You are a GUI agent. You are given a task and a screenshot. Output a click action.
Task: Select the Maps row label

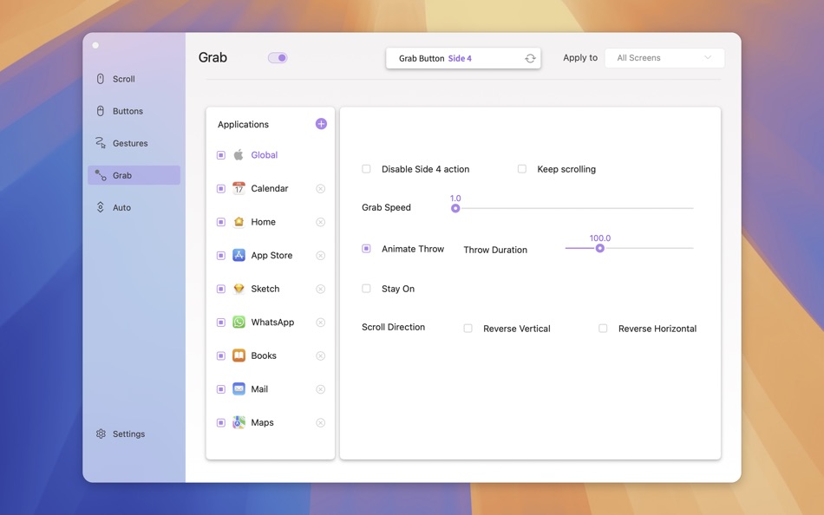coord(262,422)
